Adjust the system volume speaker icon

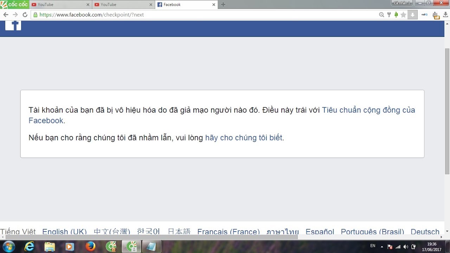pyautogui.click(x=406, y=246)
